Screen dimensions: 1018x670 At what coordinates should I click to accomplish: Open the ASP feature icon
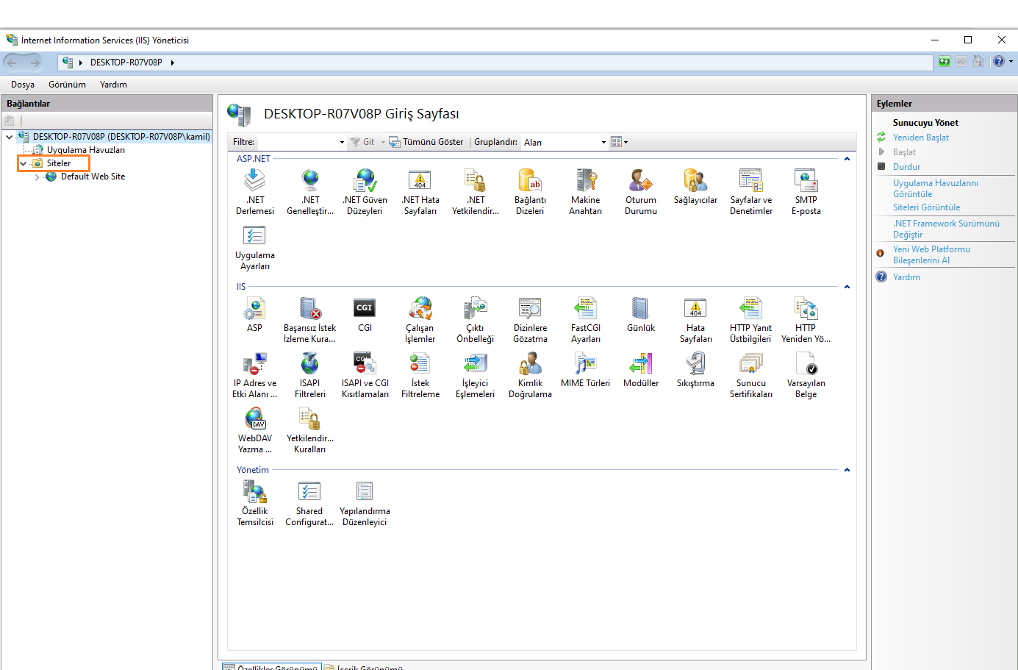click(x=254, y=308)
